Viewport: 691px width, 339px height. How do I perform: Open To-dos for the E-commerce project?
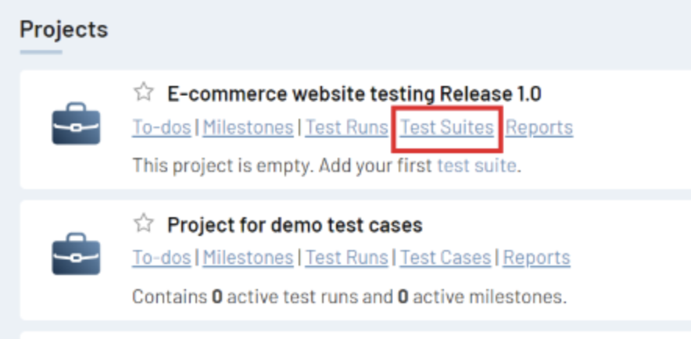pyautogui.click(x=161, y=127)
